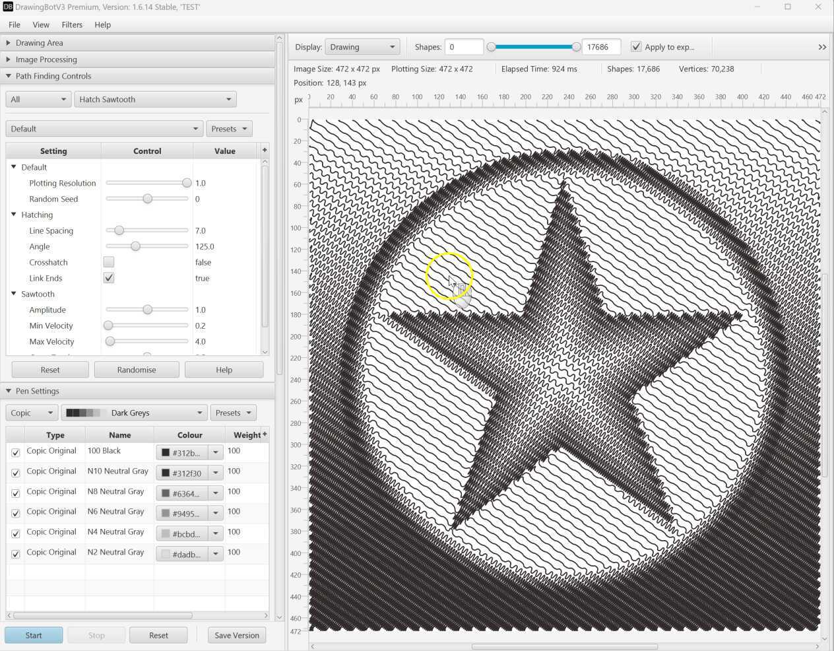Click the plus icon in the settings table header
The height and width of the screenshot is (651, 834).
265,150
